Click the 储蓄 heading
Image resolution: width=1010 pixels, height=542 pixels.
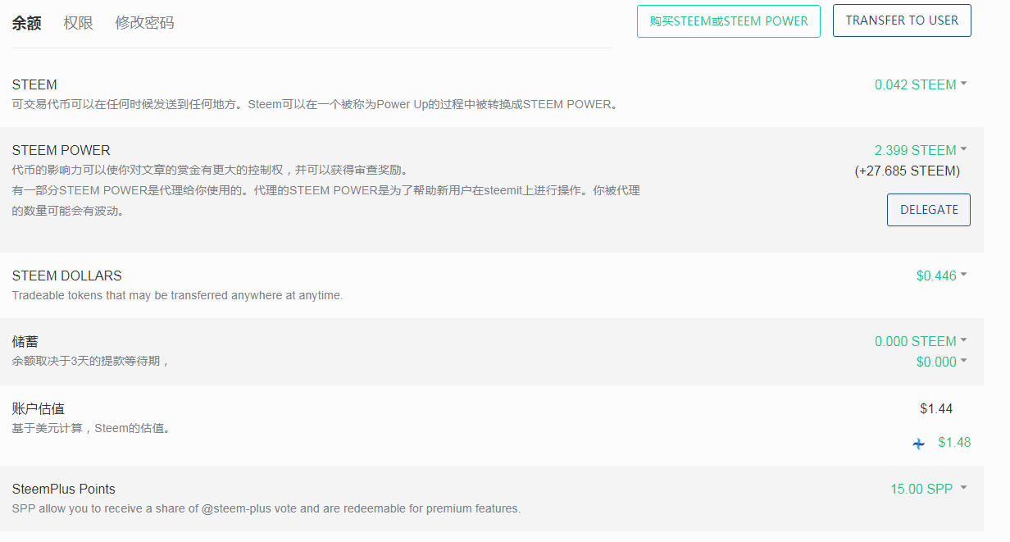[x=25, y=341]
